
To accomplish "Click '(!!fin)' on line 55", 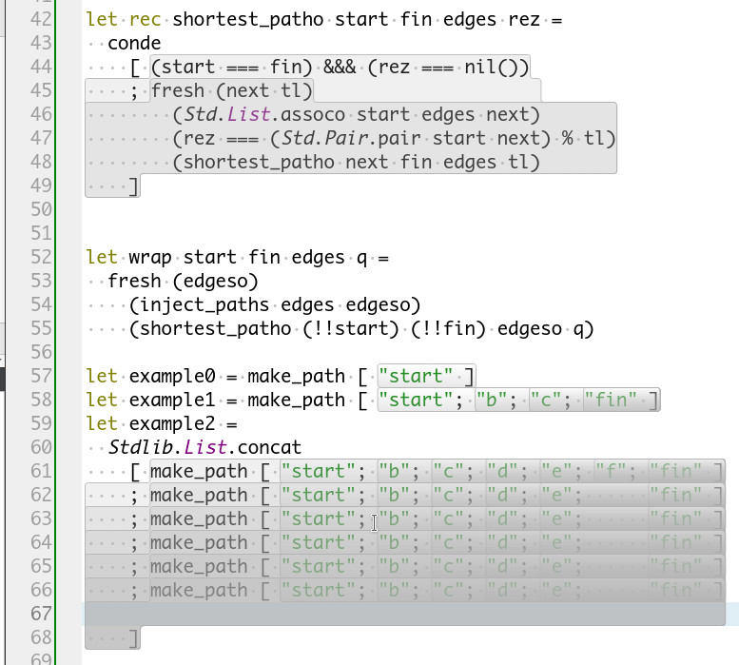I will pyautogui.click(x=448, y=328).
